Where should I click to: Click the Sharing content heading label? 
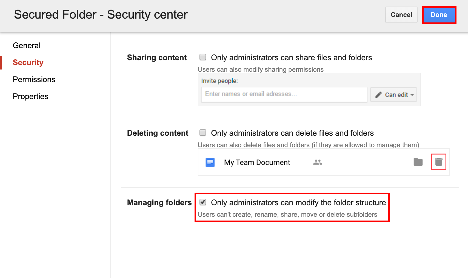pyautogui.click(x=157, y=57)
